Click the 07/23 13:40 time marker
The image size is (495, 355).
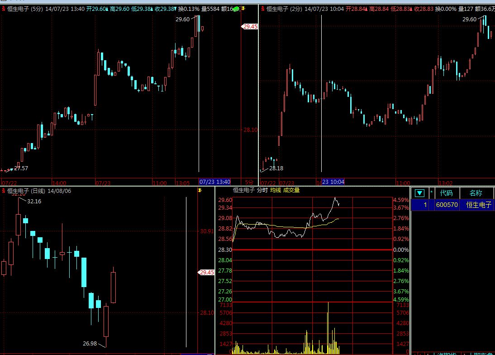pos(215,182)
